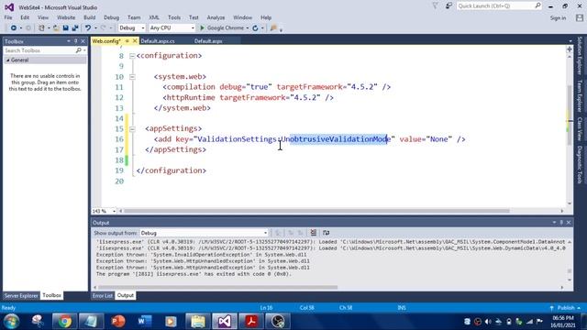Open Solution Explorer side tab
Image resolution: width=587 pixels, height=330 pixels.
[x=580, y=55]
